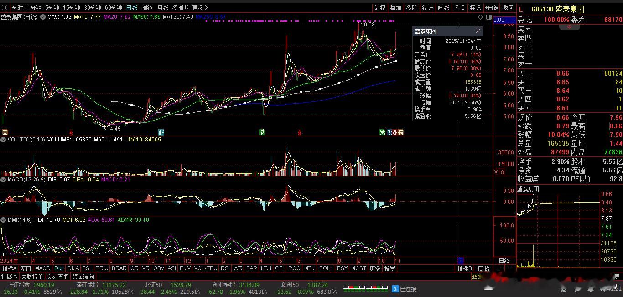Click the 标记 mark button
The height and width of the screenshot is (297, 623).
point(476,8)
